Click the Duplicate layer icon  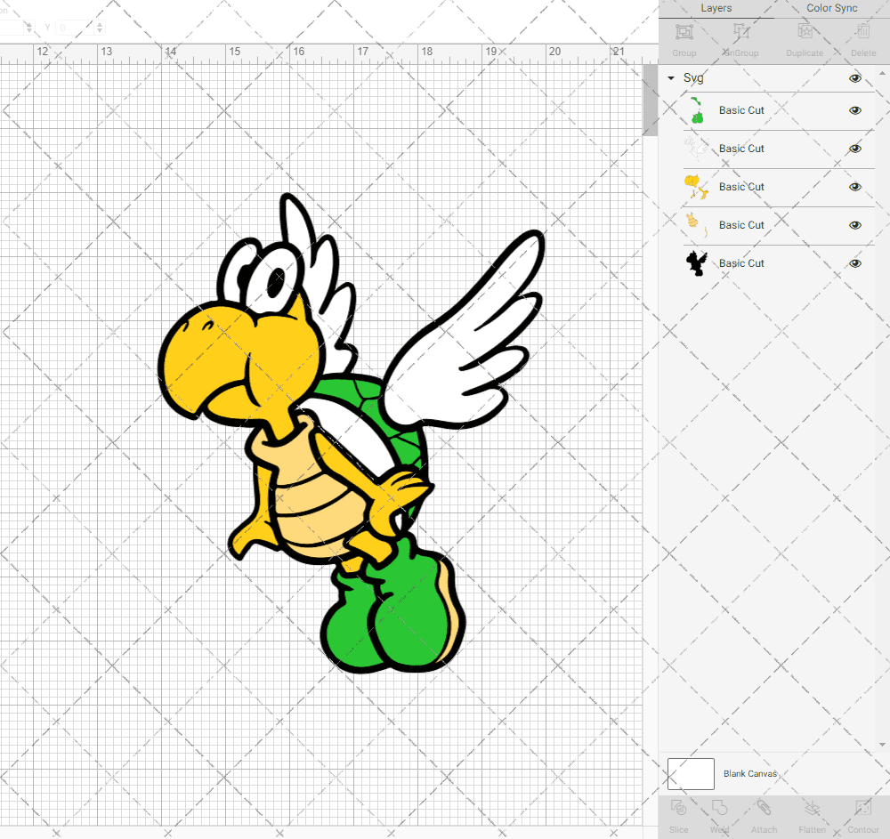[805, 32]
